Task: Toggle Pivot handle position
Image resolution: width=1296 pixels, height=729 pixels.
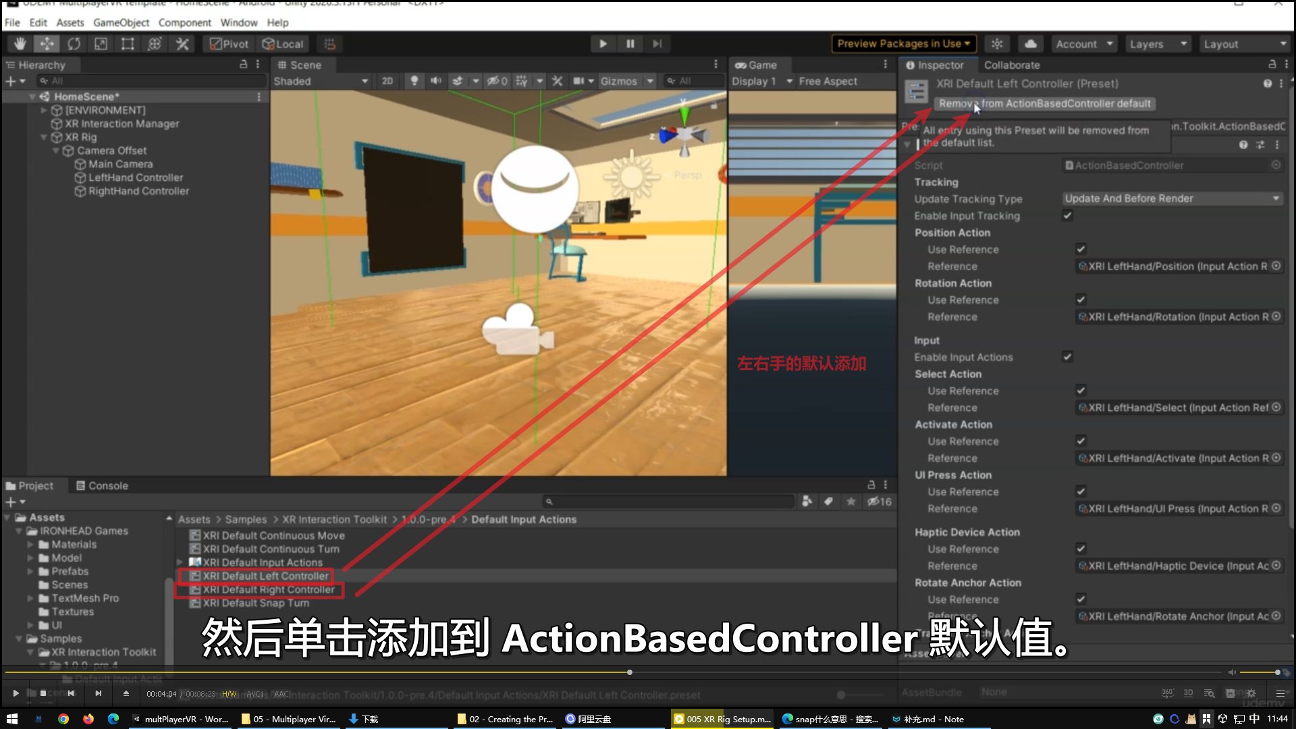Action: click(x=229, y=44)
